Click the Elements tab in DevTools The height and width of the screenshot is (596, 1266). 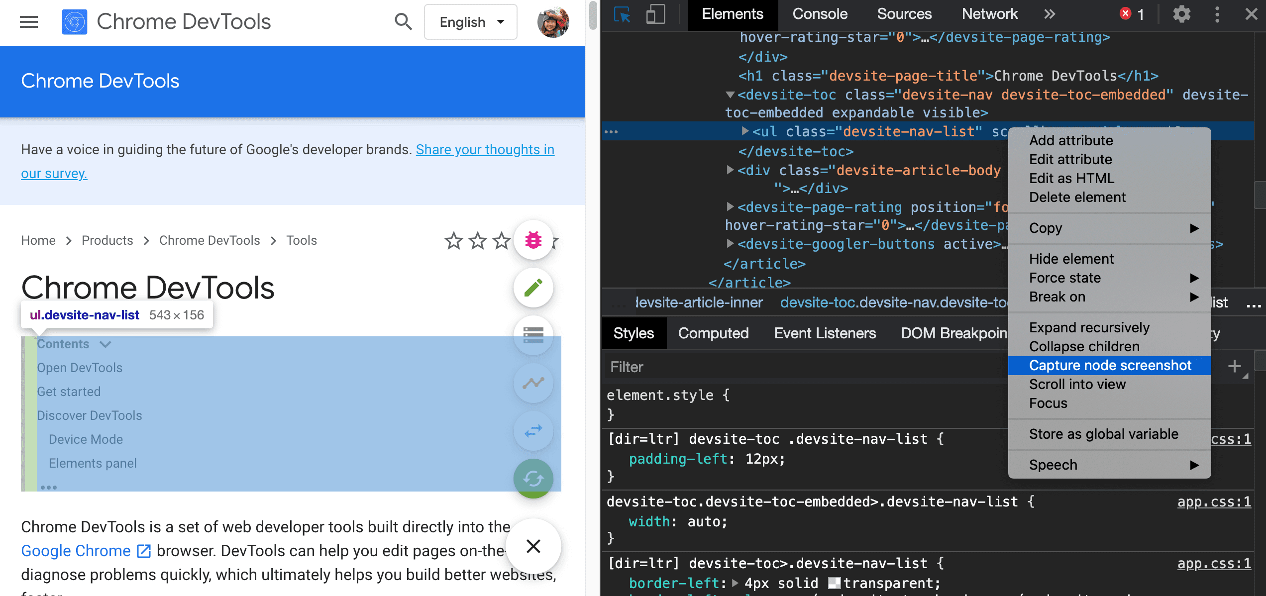pos(731,14)
